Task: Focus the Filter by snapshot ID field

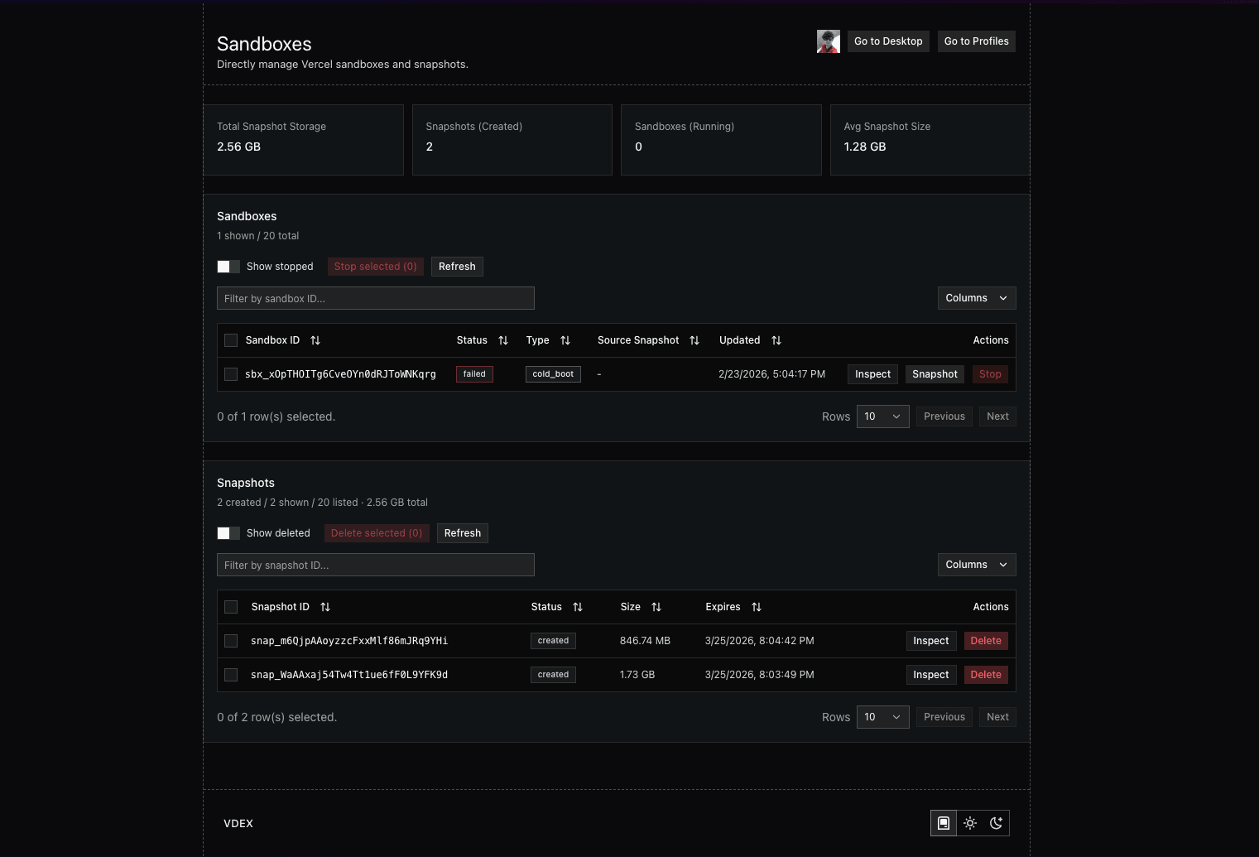Action: coord(375,565)
